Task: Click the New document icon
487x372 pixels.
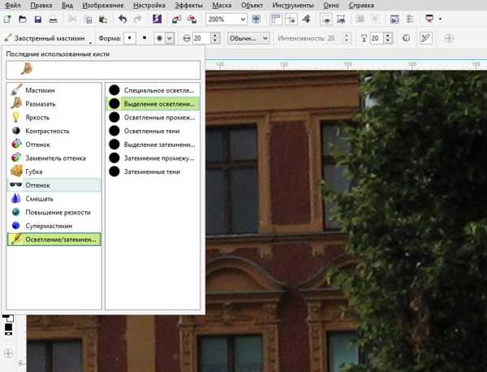Action: click(7, 19)
